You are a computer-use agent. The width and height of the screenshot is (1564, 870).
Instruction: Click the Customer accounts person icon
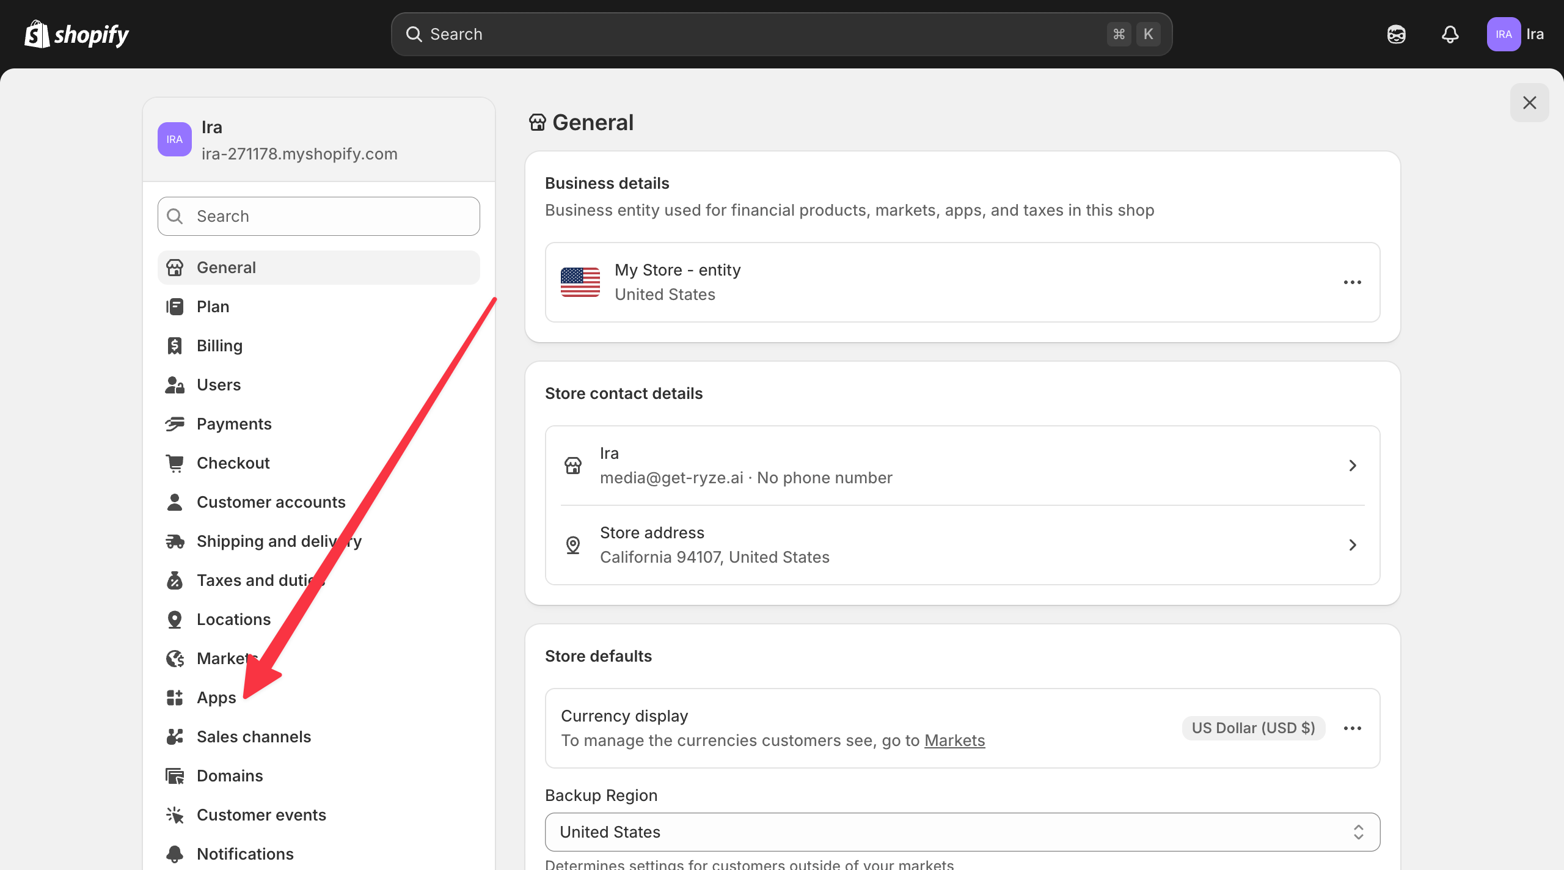point(175,502)
